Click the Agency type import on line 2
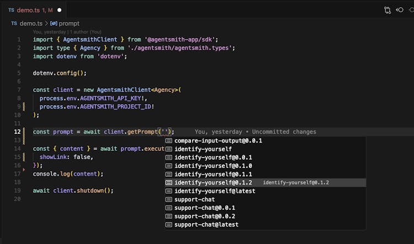 90,48
